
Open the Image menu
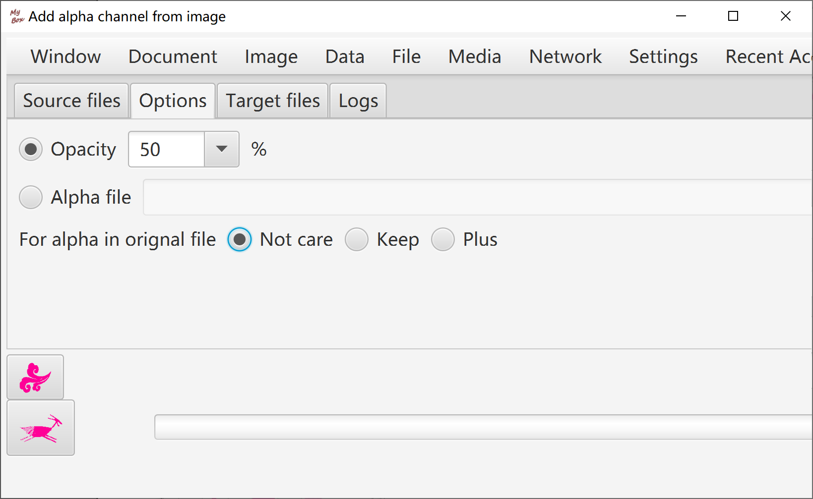pyautogui.click(x=271, y=56)
